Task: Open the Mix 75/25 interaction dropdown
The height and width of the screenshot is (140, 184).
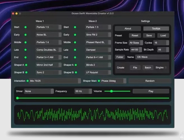Action: point(55,81)
